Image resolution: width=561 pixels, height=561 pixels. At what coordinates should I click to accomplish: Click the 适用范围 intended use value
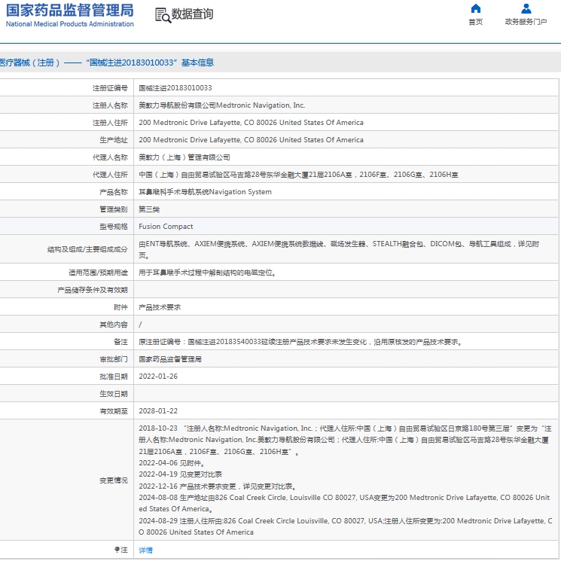[208, 273]
